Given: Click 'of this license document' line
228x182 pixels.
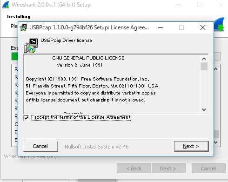Looking at the screenshot, I should coord(85,100).
